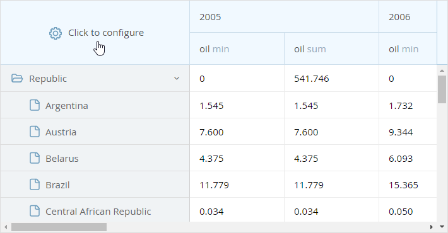Image resolution: width=448 pixels, height=233 pixels.
Task: Click the gear configure icon
Action: (x=56, y=33)
